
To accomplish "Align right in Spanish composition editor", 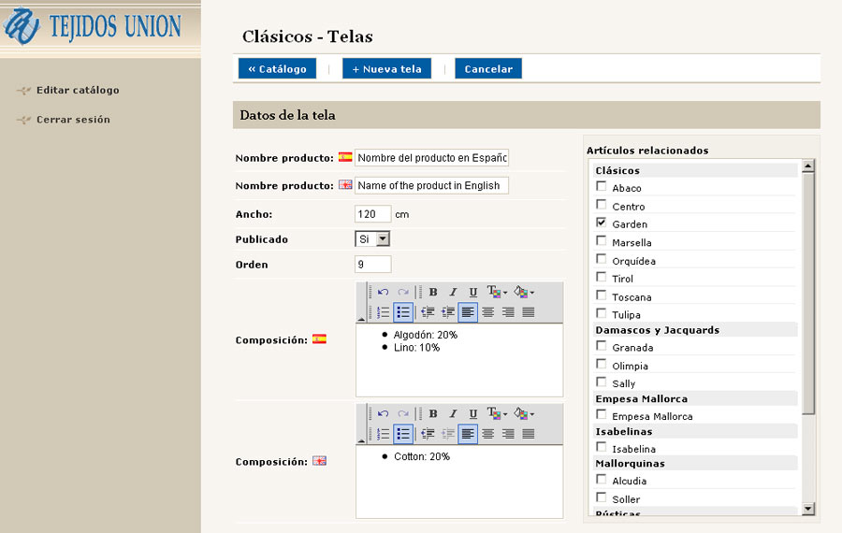I will [x=508, y=312].
